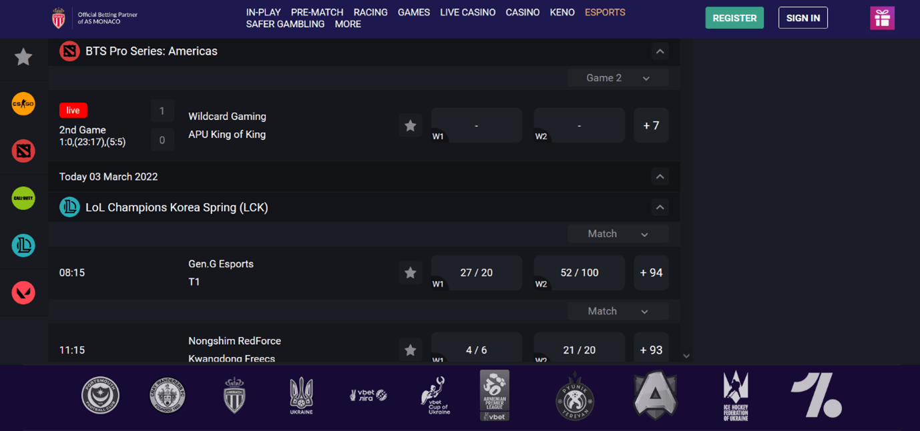Open the RACING section

coord(371,13)
